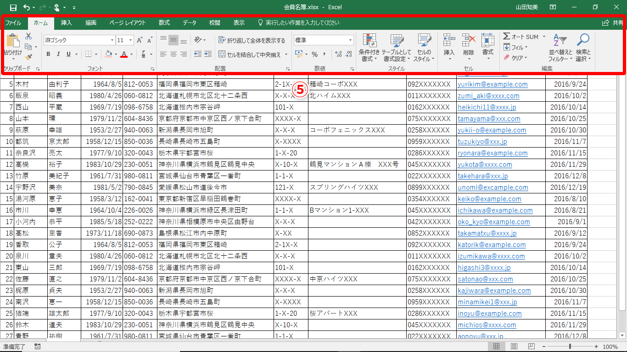Apply the fill color bucket swatch

[x=108, y=54]
